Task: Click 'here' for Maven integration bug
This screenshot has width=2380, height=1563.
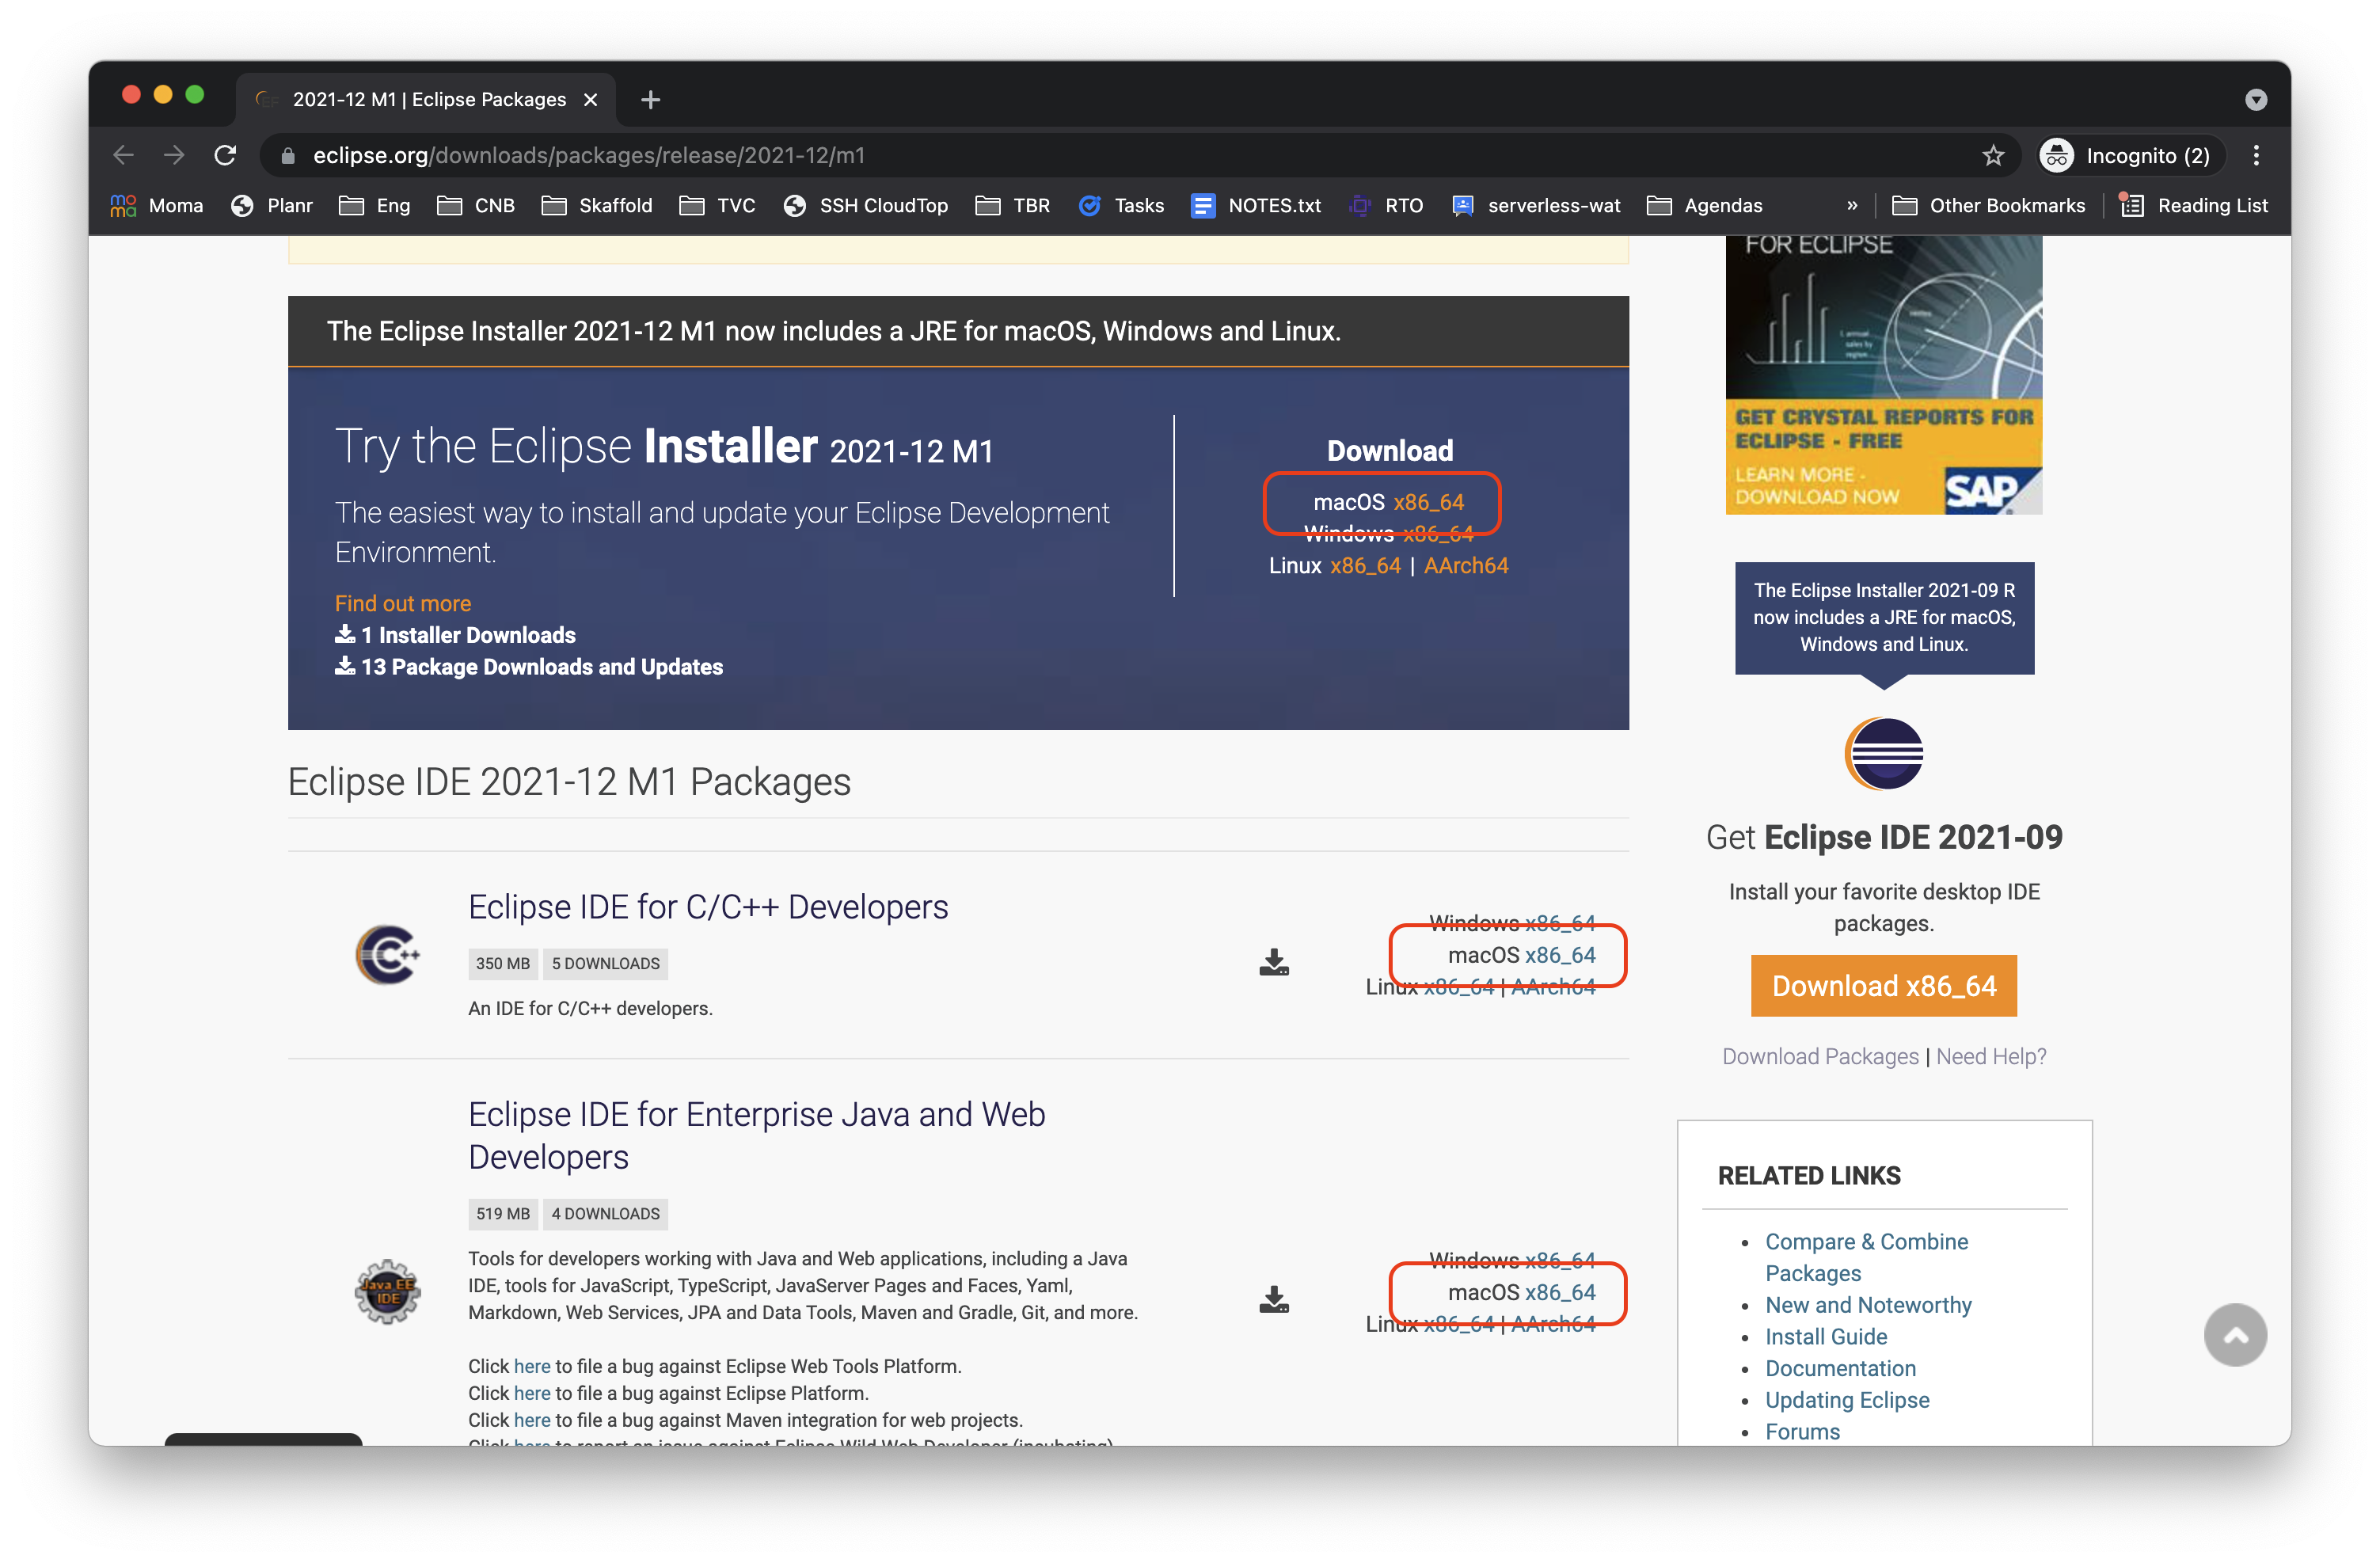Action: [532, 1420]
